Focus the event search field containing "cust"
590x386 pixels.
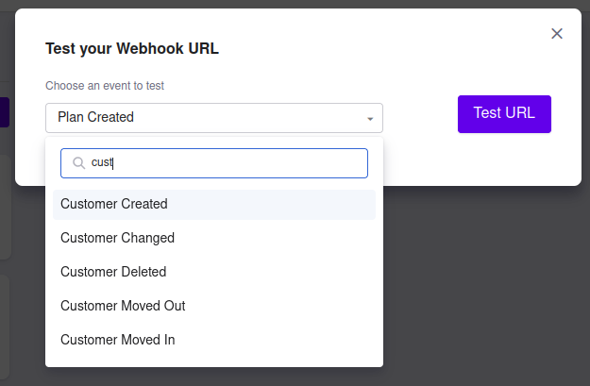227,163
